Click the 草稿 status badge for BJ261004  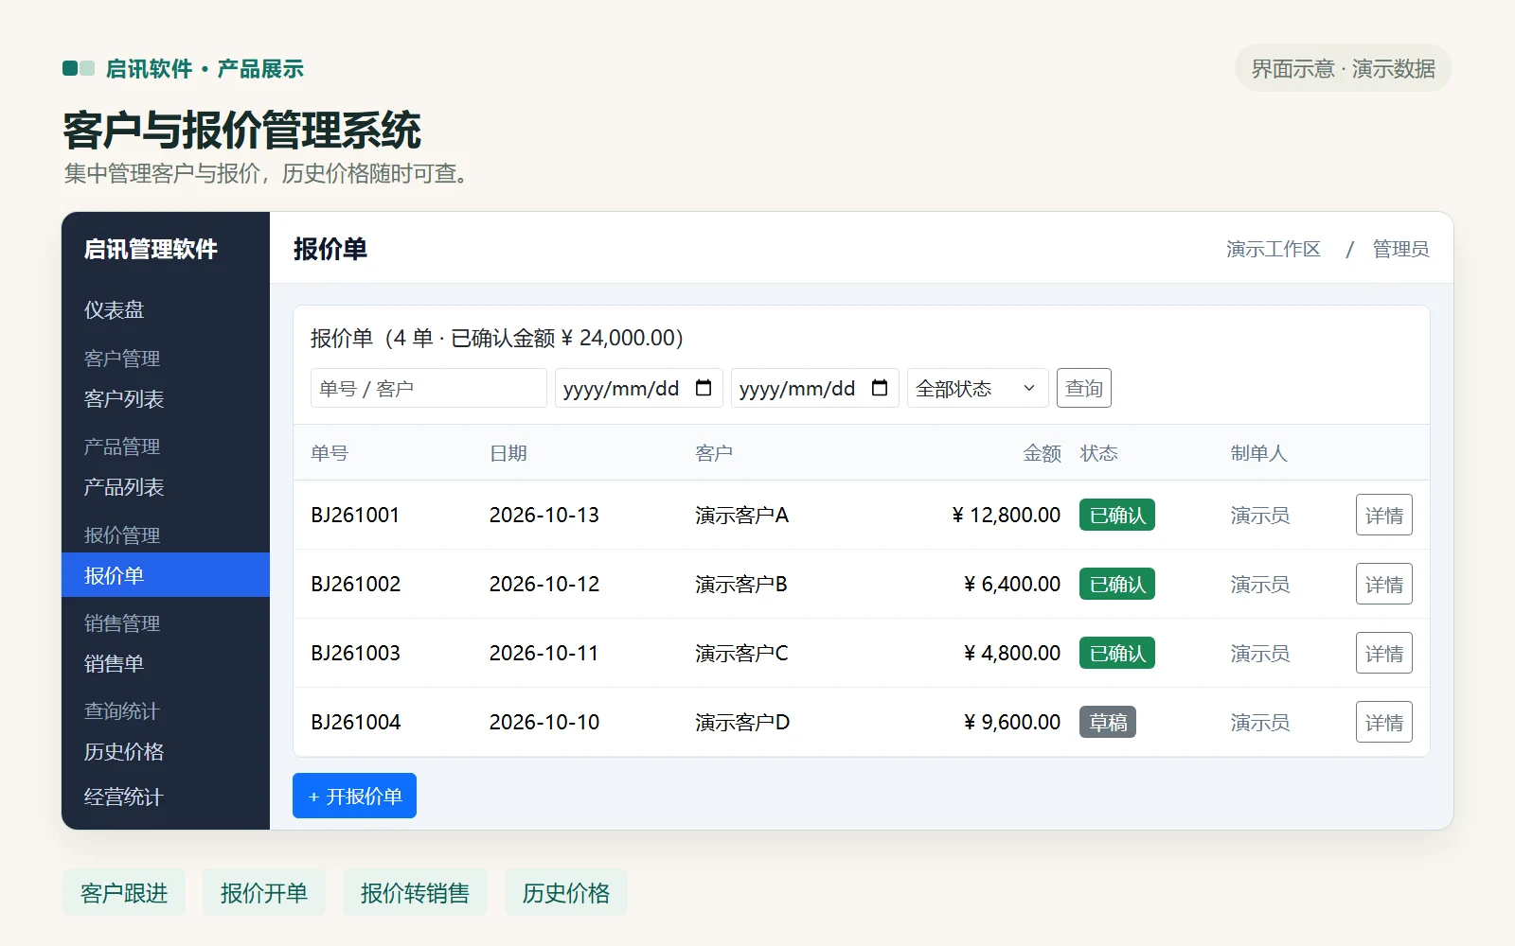point(1108,722)
